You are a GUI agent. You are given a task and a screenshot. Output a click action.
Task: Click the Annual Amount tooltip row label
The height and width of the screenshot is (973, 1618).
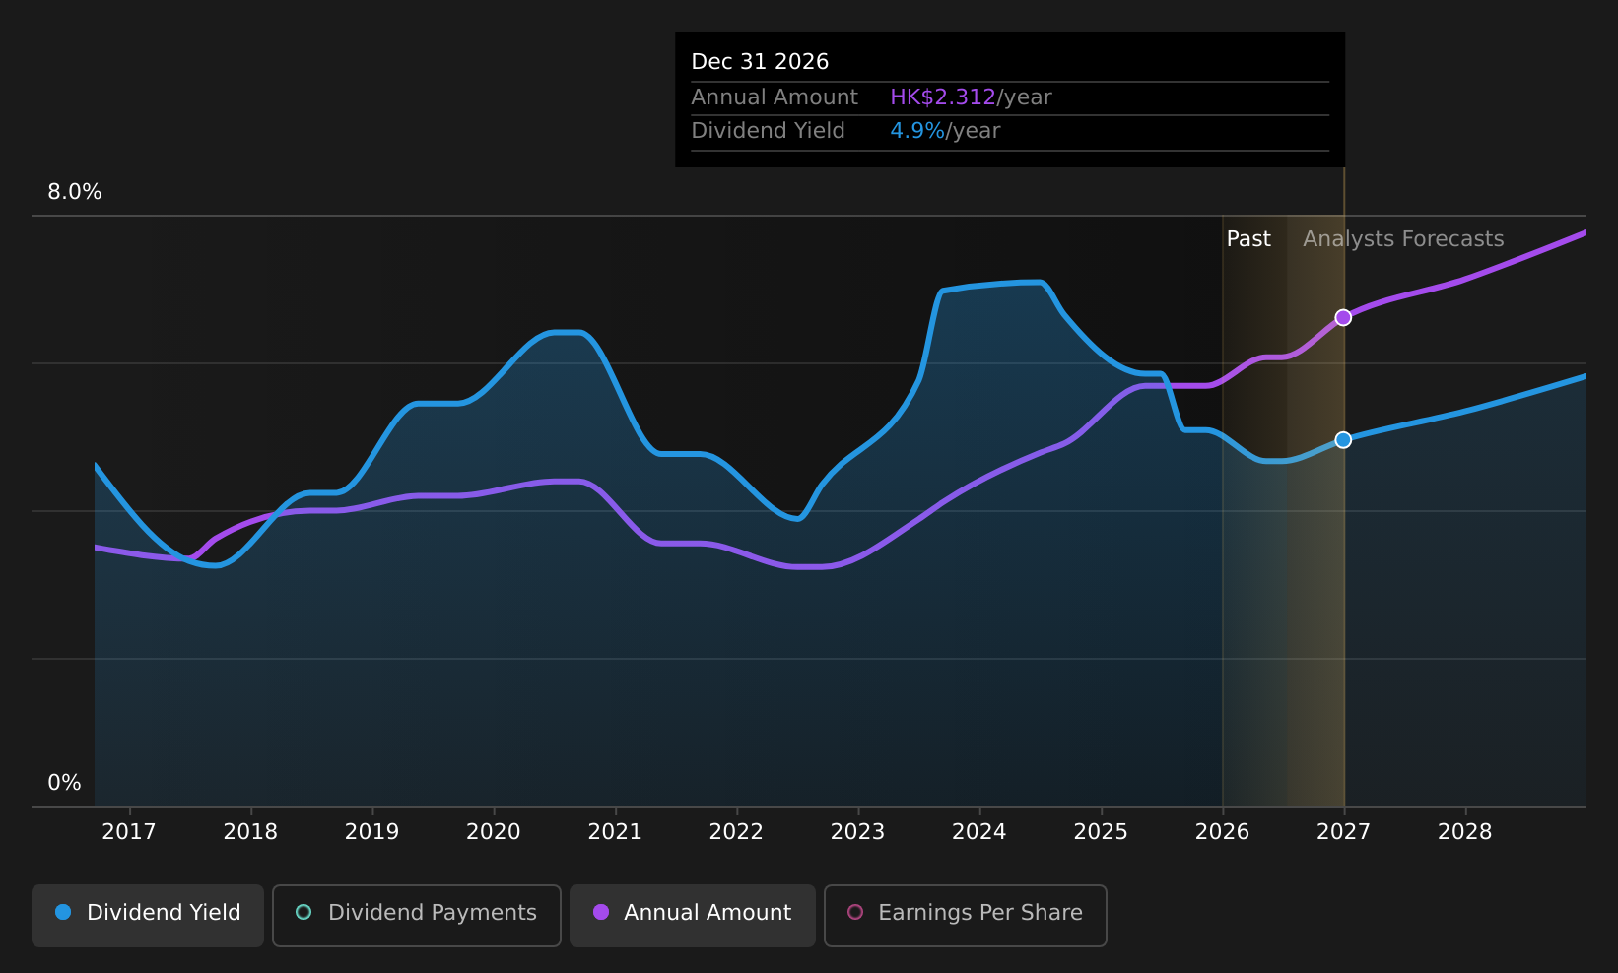point(775,97)
